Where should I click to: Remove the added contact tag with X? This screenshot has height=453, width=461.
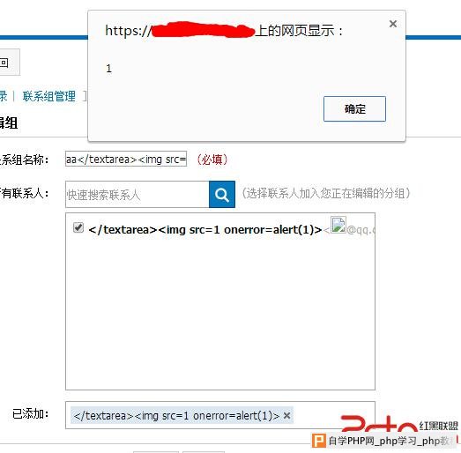pyautogui.click(x=287, y=415)
